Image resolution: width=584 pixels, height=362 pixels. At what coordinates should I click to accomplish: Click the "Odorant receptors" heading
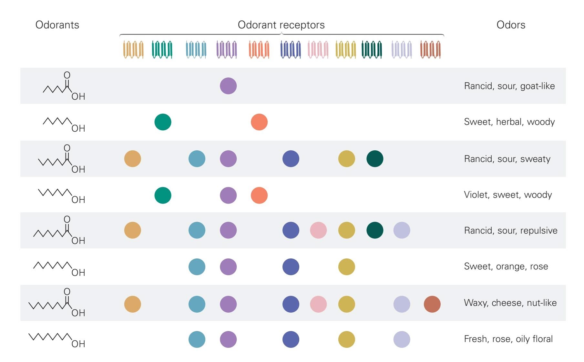281,25
